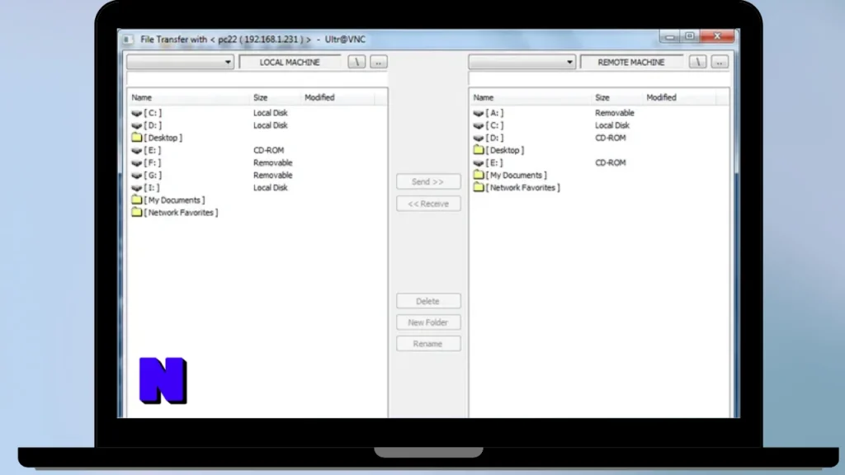Minimize the File Transfer window
This screenshot has width=845, height=475.
(x=670, y=36)
